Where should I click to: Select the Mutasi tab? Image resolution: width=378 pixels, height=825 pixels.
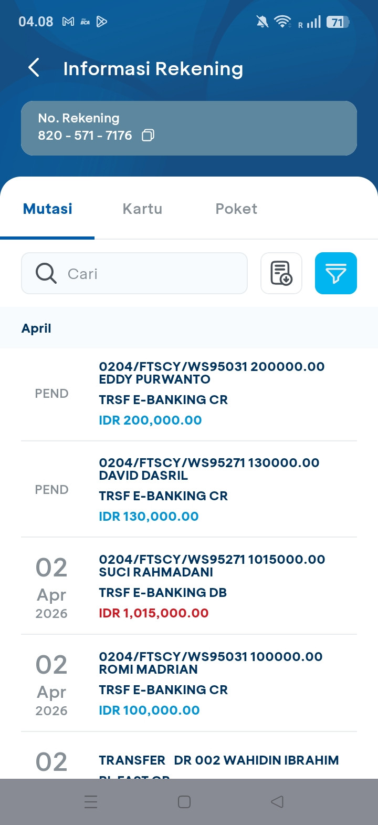point(48,209)
